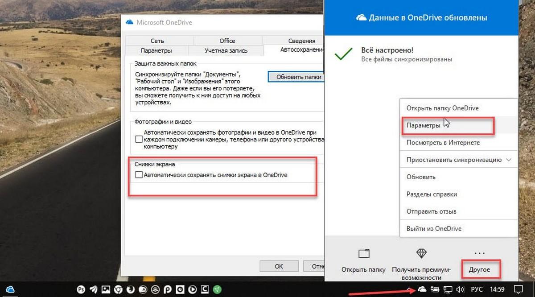535x297 pixels.
Task: Open Photoshop from the taskbar
Action: pyautogui.click(x=81, y=289)
